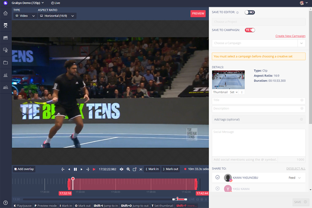The image size is (312, 208).
Task: Open the director's chair Studio icon
Action: pos(5,25)
